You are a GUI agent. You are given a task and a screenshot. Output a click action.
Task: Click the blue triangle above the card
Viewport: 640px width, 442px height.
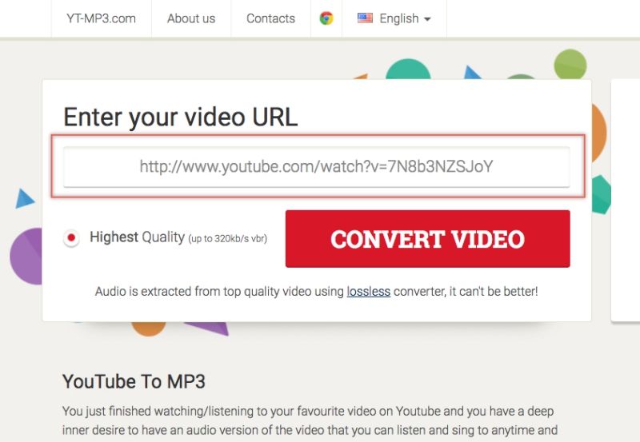[473, 73]
